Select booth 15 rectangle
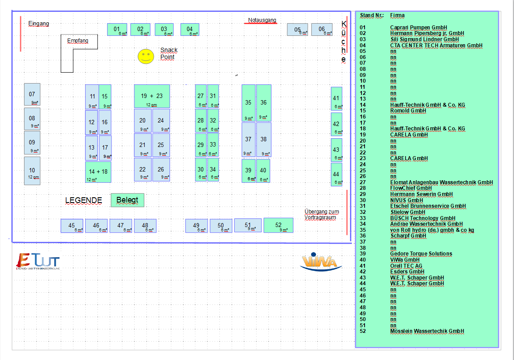This screenshot has height=360, width=514. point(105,97)
